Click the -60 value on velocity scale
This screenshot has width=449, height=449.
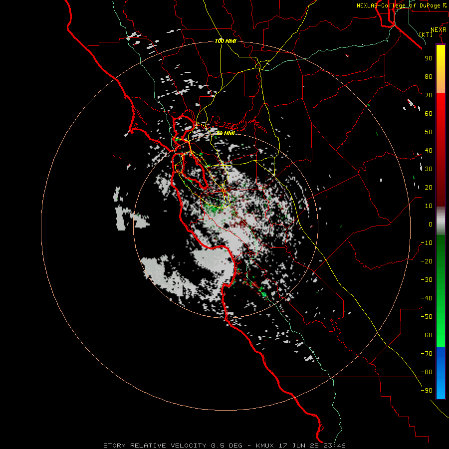tap(427, 335)
